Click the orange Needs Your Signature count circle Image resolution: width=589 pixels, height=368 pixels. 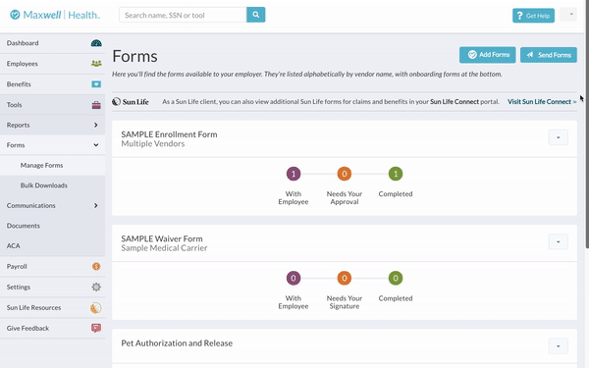pos(345,279)
